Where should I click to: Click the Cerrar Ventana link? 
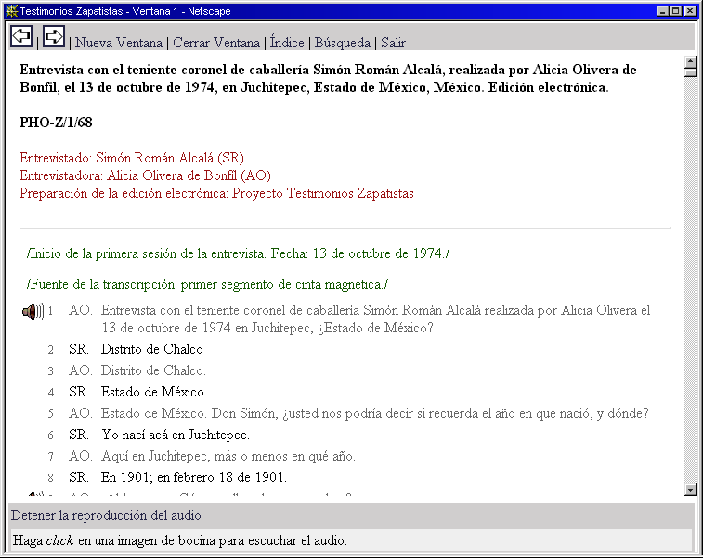tap(215, 43)
